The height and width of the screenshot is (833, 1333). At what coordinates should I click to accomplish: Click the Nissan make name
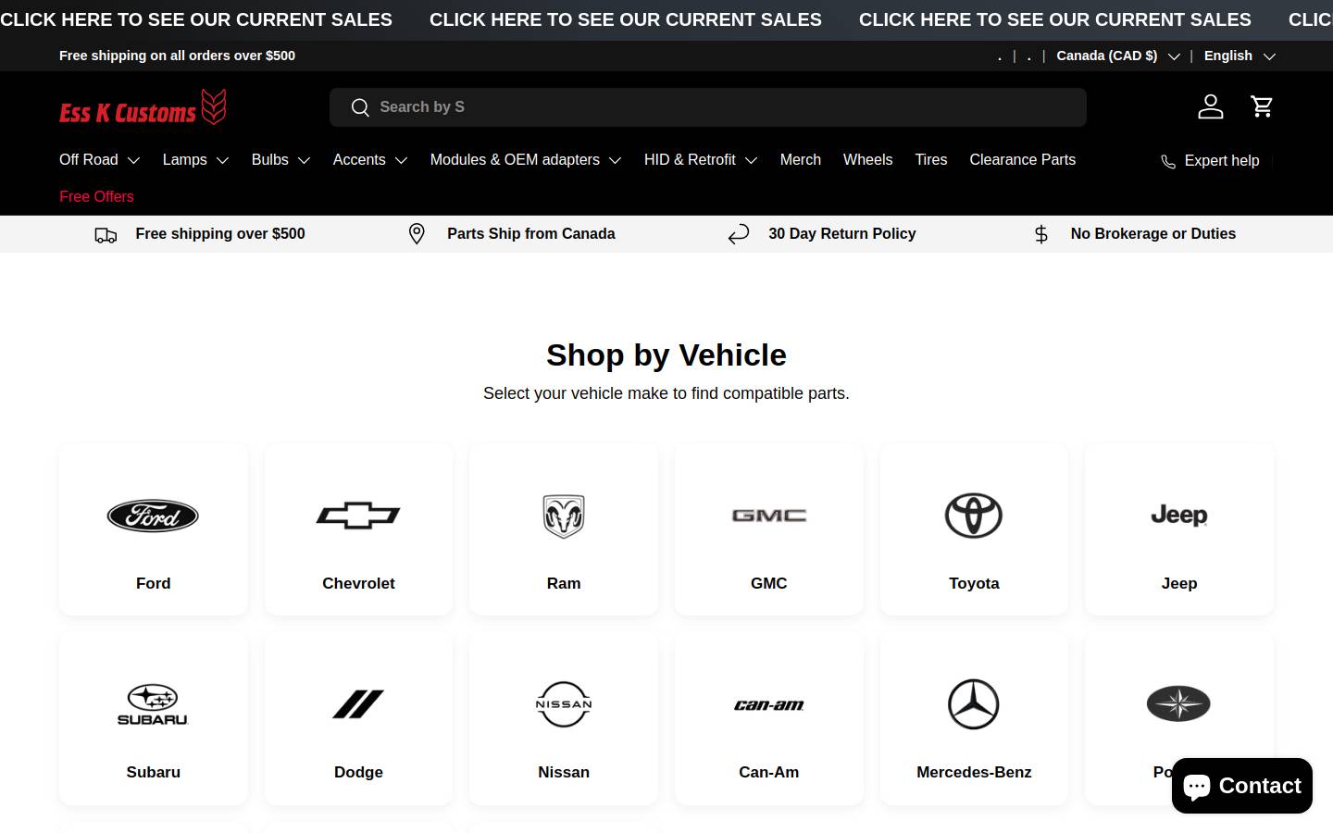coord(564,772)
